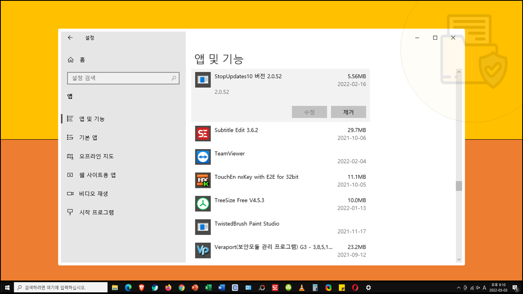Click the 2022-02-04 date of TeamViewer
This screenshot has width=523, height=294.
[352, 161]
